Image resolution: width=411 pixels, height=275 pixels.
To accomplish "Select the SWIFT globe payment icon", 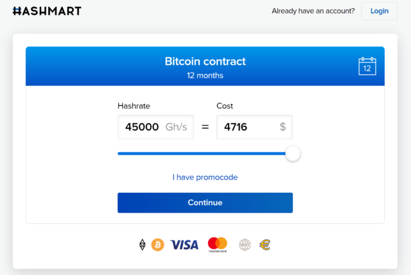I will pos(245,245).
